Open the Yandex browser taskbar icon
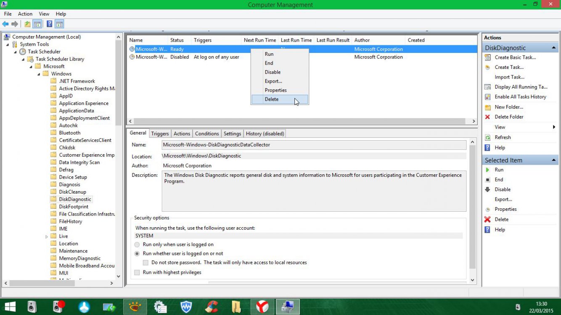The width and height of the screenshot is (561, 315). (x=263, y=307)
